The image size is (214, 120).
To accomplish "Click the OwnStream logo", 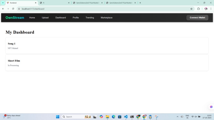I will coord(15,17).
